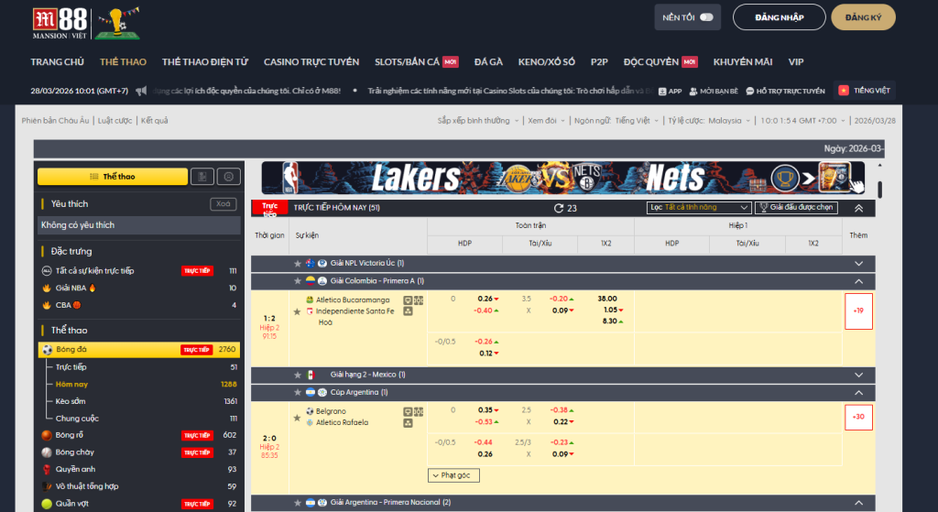
Task: Click the Giải đấu được chọn button
Action: [796, 208]
